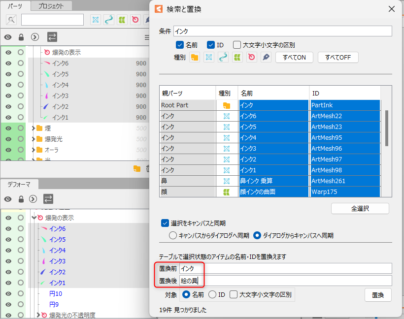Select the キャンバスからダイアログへ同期 radio button

click(x=173, y=235)
